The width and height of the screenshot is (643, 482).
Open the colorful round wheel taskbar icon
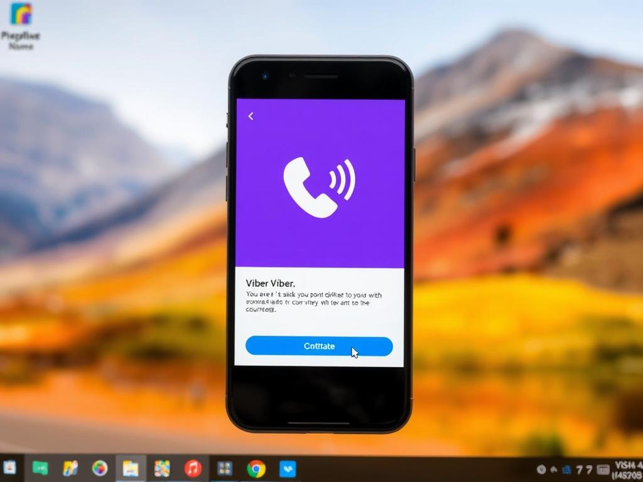(x=100, y=469)
